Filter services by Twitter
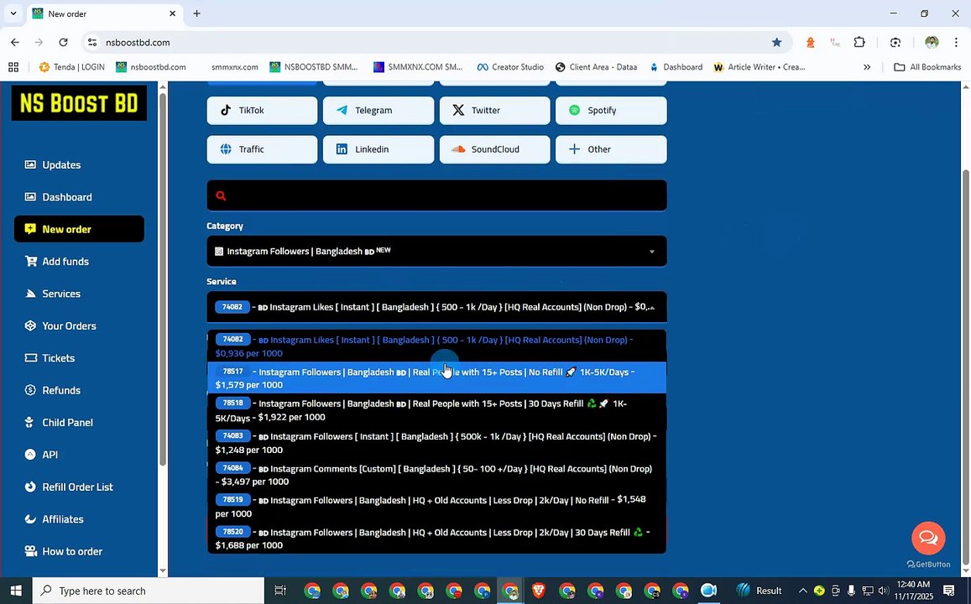Screen dimensions: 971x604 [x=495, y=110]
